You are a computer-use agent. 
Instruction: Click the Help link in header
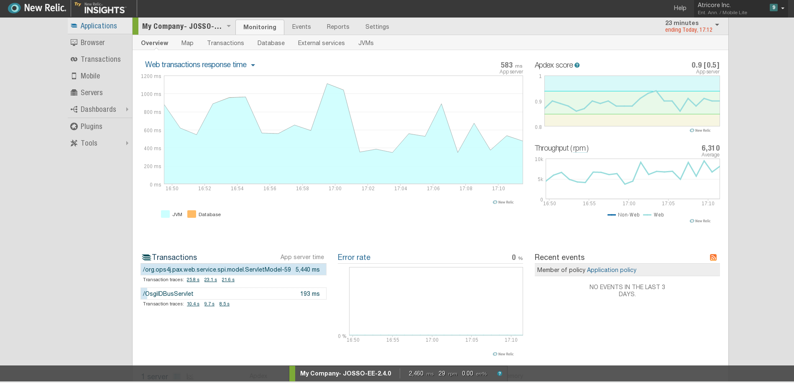point(680,8)
